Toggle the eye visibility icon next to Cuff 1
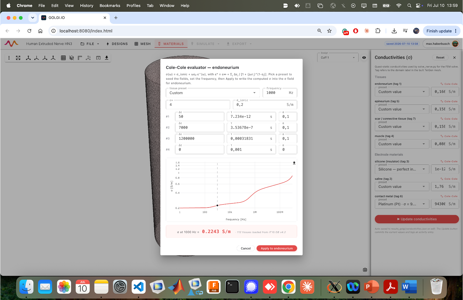The image size is (463, 300). click(x=364, y=57)
